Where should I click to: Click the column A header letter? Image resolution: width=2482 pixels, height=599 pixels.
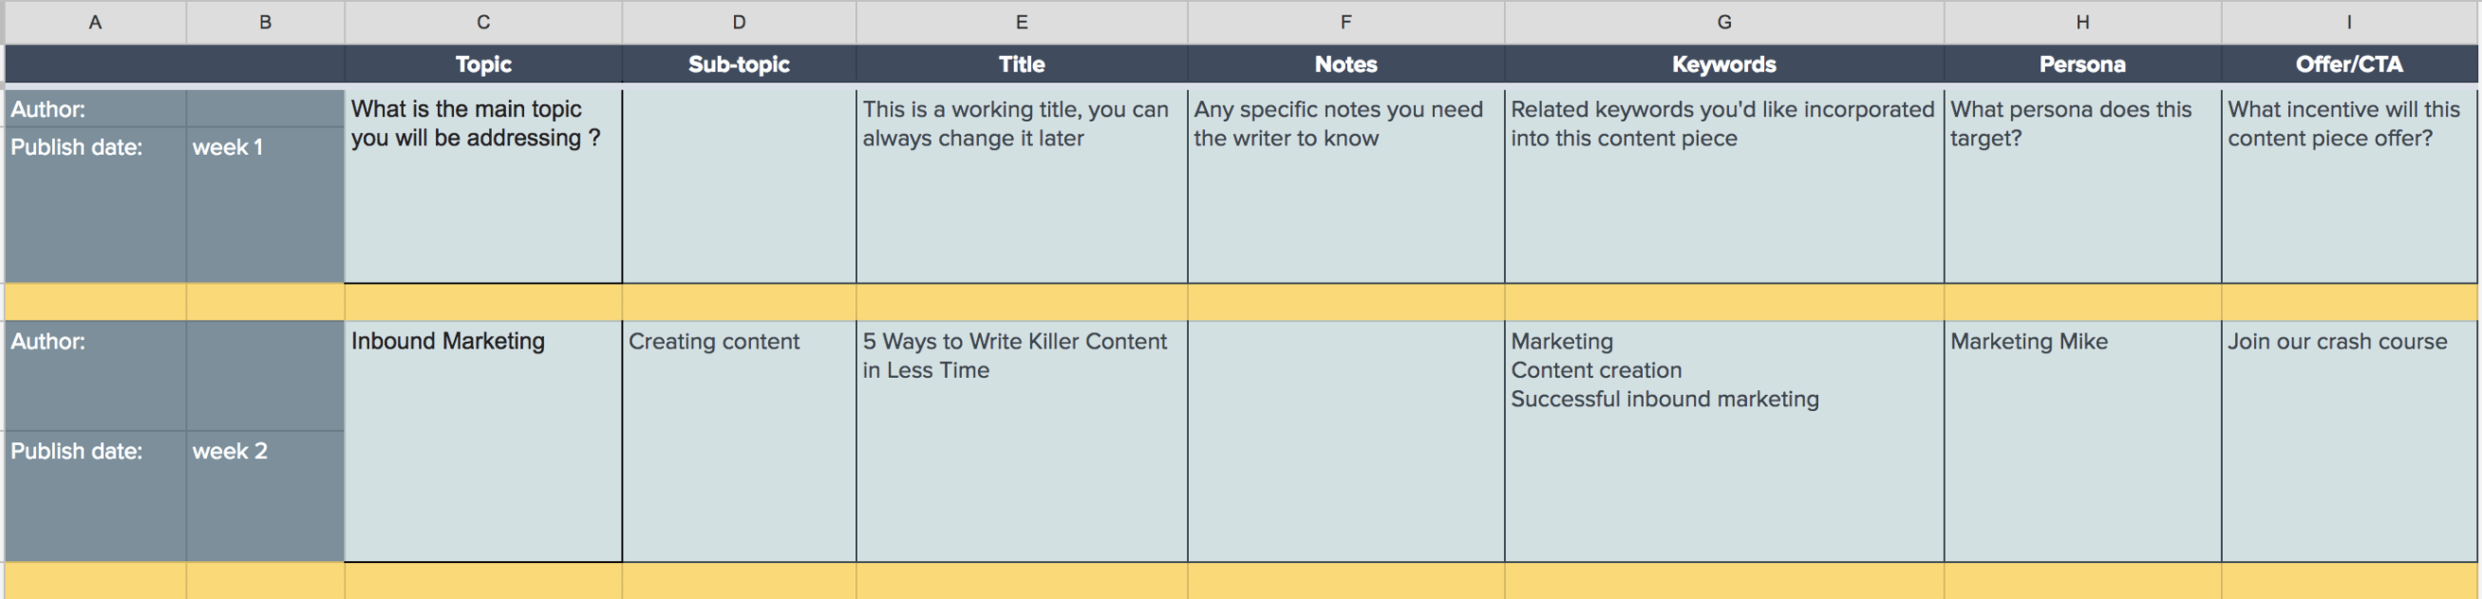95,21
